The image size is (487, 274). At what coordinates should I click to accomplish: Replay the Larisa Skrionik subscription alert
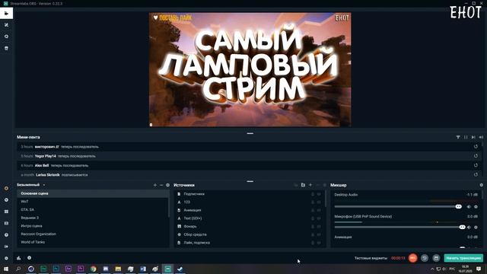pos(476,174)
